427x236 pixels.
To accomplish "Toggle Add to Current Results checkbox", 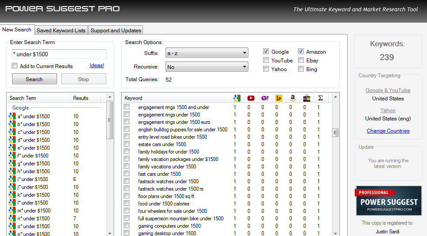I will (15, 66).
